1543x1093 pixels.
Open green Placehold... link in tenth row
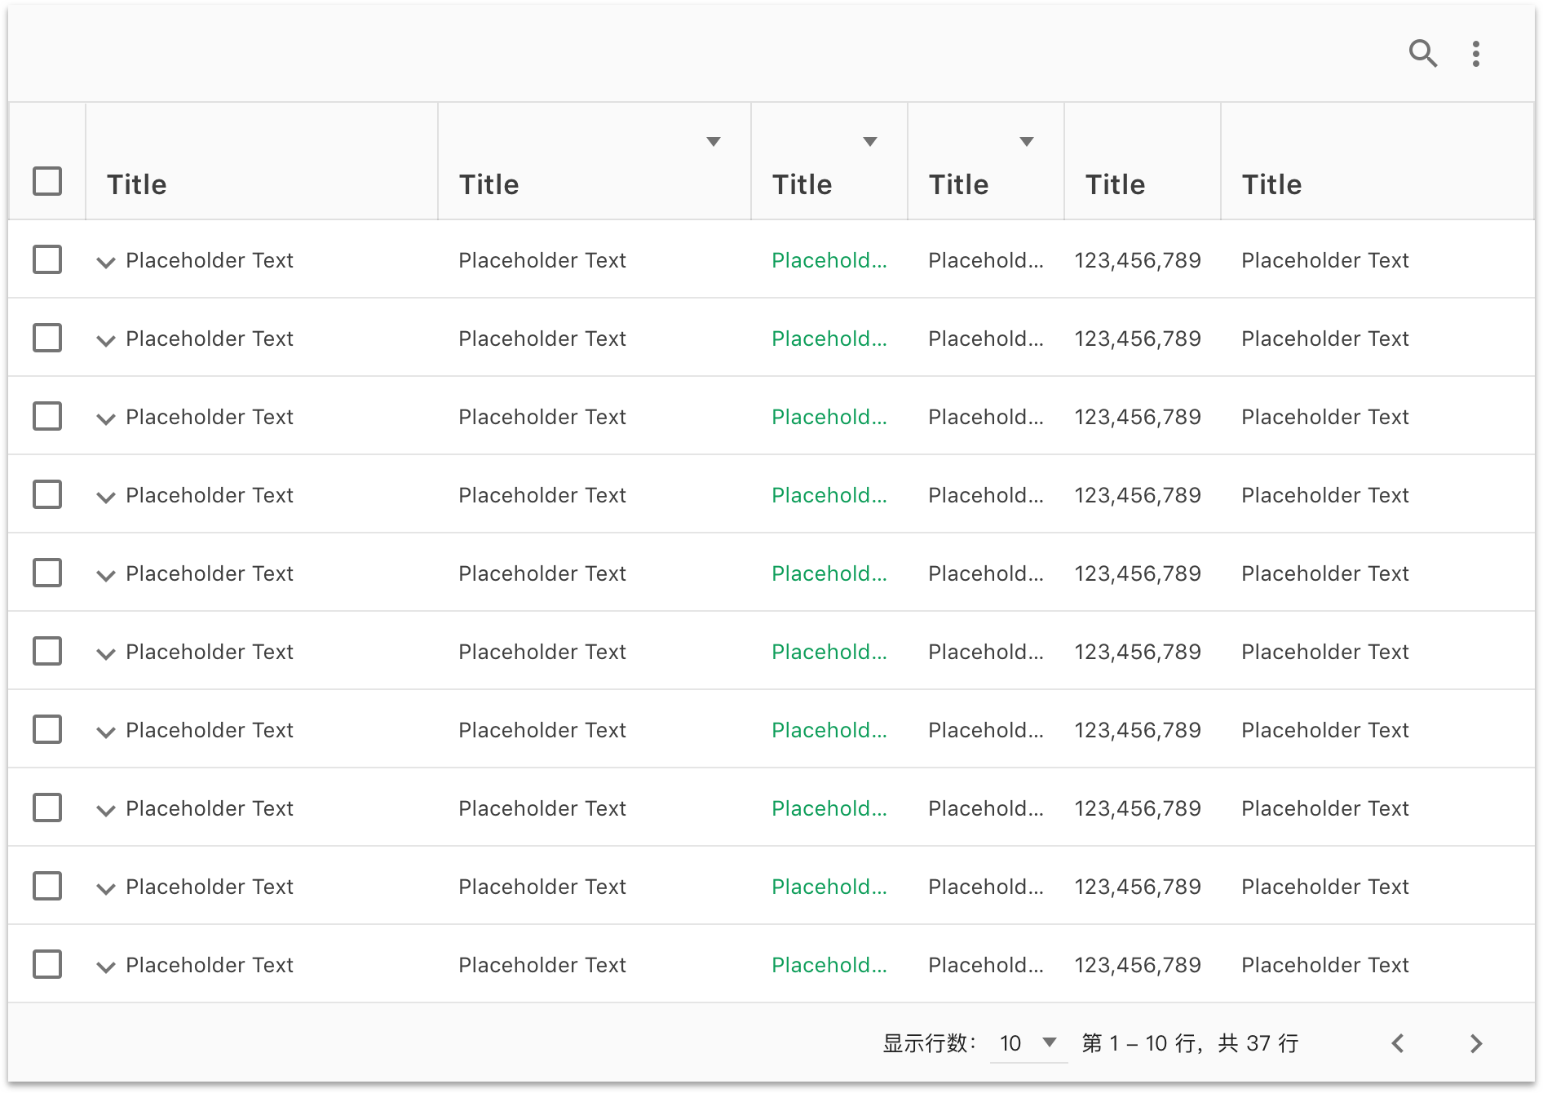(x=829, y=965)
